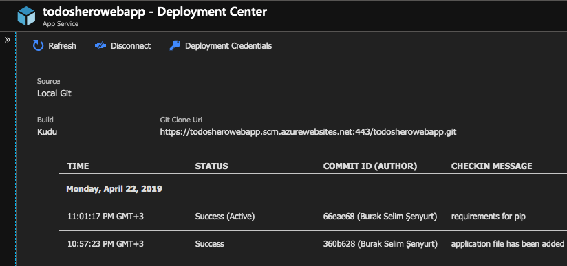The height and width of the screenshot is (266, 567).
Task: Click the Deployment Credentials key icon
Action: coord(175,46)
